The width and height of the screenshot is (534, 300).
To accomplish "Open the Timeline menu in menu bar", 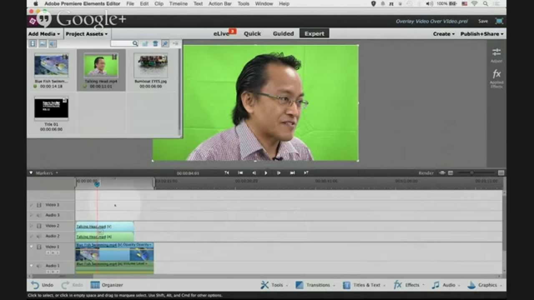I will 178,4.
